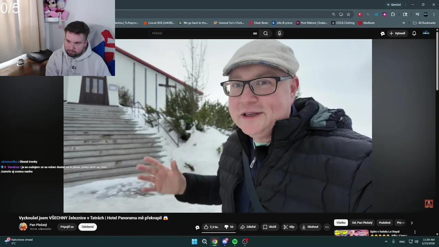The width and height of the screenshot is (439, 247).
Task: Open the Chrome three-dot menu
Action: coord(434,14)
